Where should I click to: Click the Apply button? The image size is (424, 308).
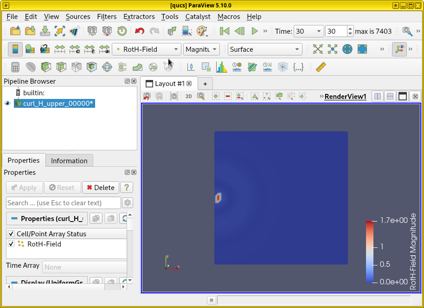[x=24, y=187]
